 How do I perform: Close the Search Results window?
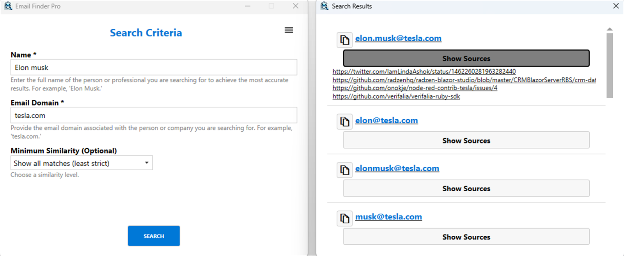[616, 6]
